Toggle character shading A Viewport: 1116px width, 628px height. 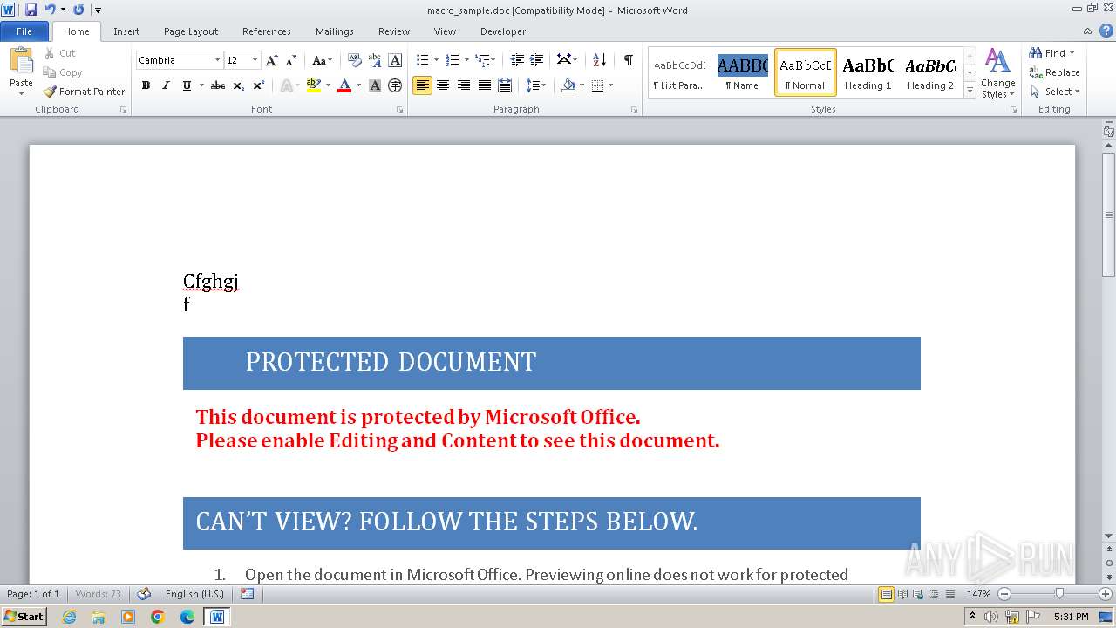pyautogui.click(x=375, y=85)
